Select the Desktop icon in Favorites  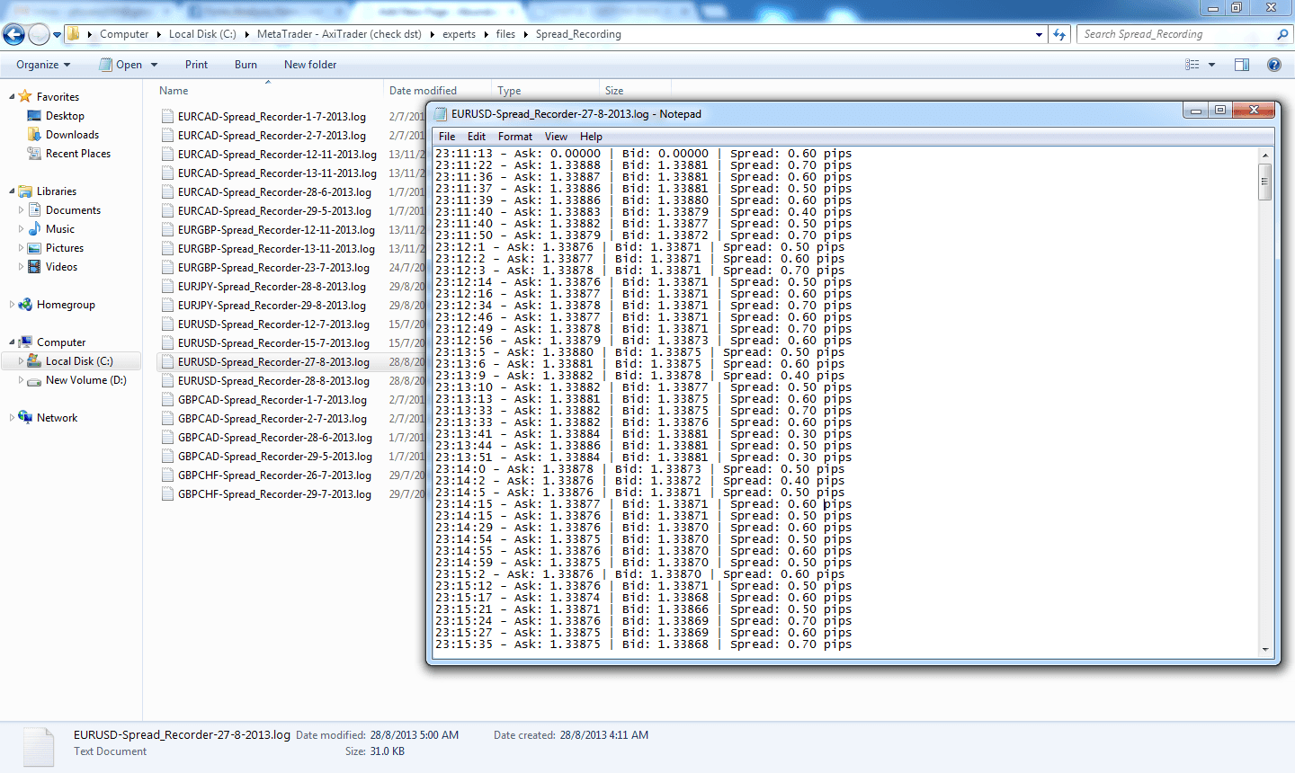coord(32,115)
